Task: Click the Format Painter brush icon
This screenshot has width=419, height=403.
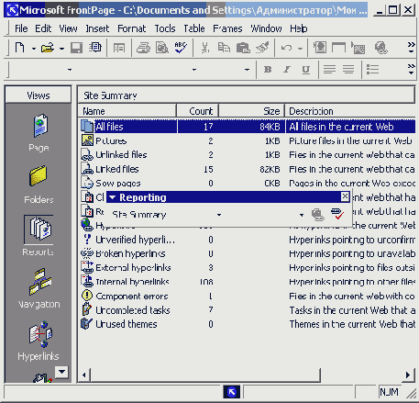Action: pyautogui.click(x=262, y=48)
